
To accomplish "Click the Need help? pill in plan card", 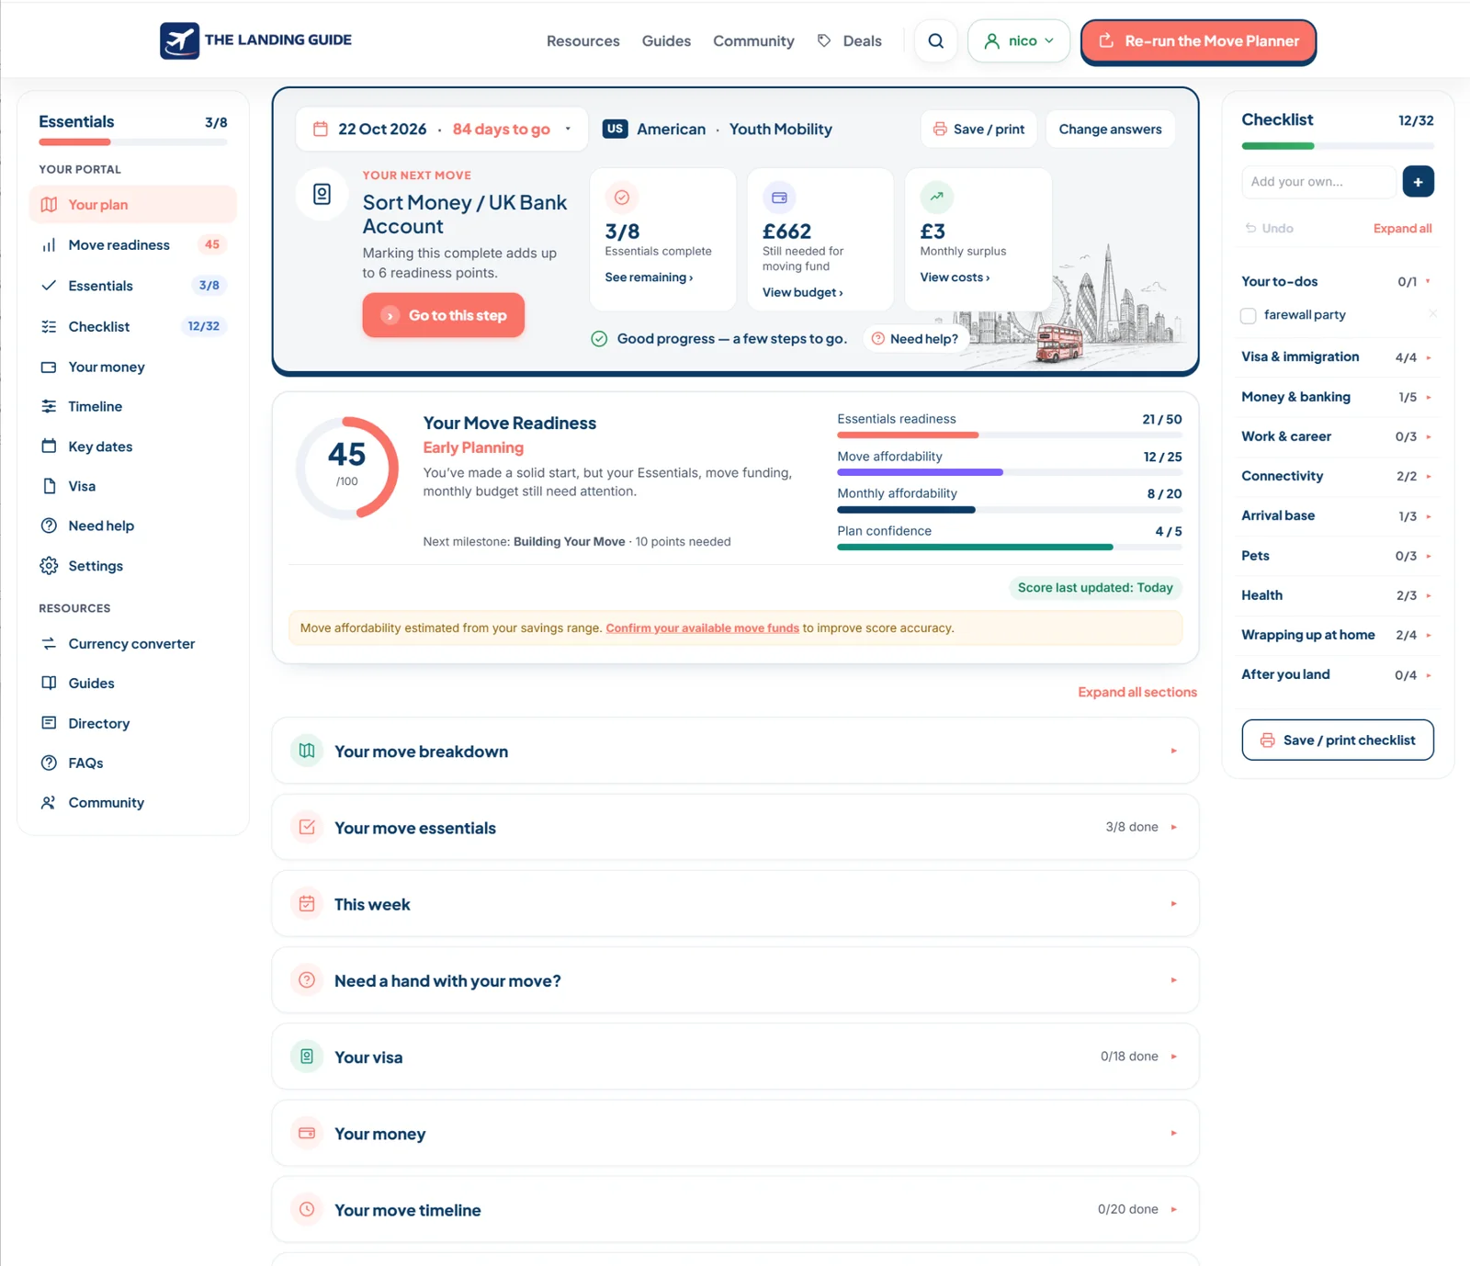I will [x=915, y=339].
